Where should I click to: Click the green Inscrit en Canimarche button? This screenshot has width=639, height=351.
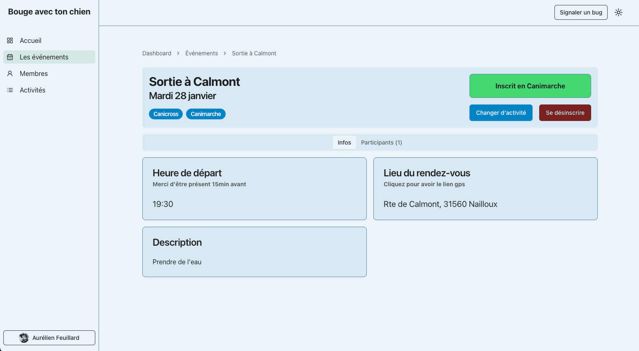pos(530,86)
